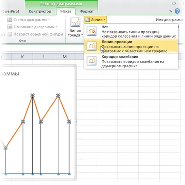Open the Основание диаграммы dropdown arrow
185x185 pixels.
(56, 27)
